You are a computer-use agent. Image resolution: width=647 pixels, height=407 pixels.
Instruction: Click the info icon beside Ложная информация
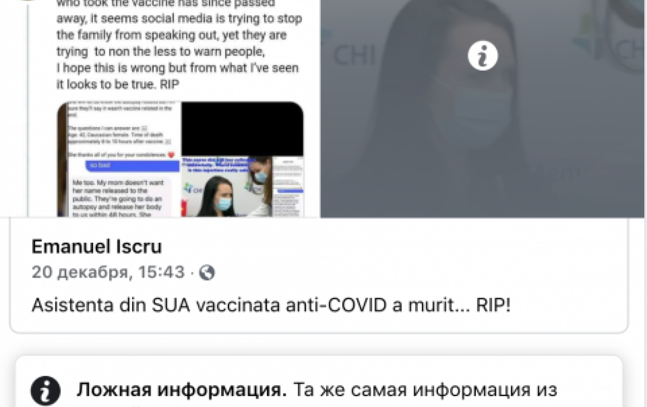coord(46,391)
